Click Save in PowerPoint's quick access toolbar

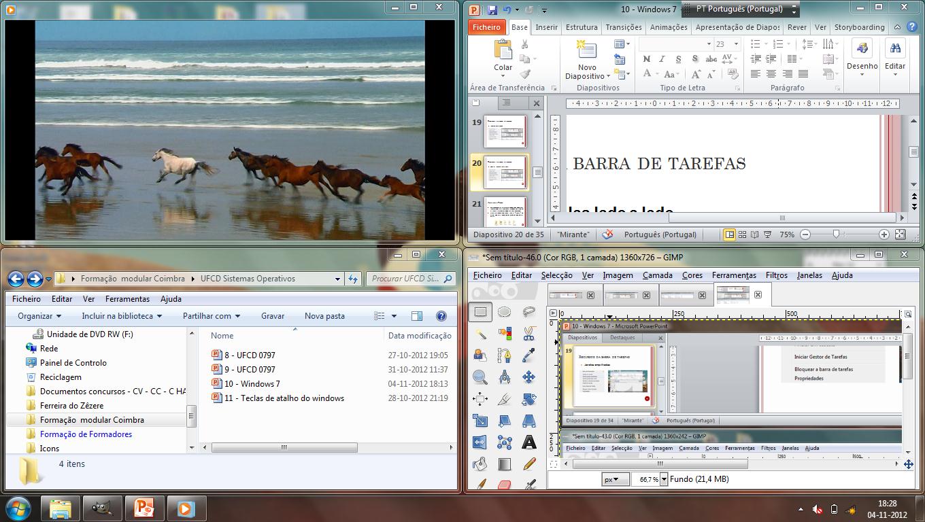pos(491,10)
